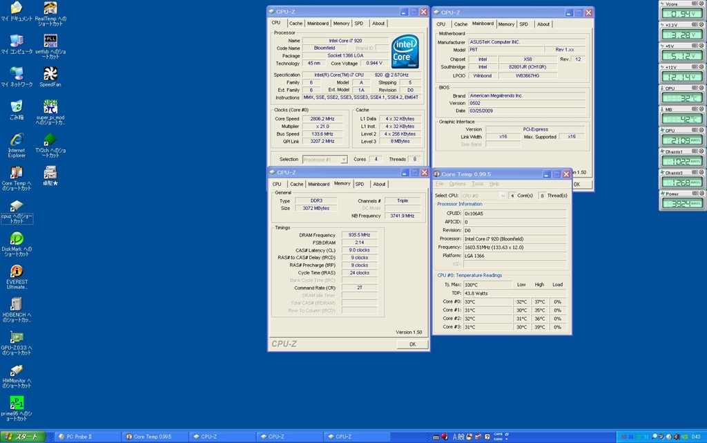Viewport: 707px width, 443px height.
Task: Open the prime95 shortcut icon
Action: click(x=17, y=408)
